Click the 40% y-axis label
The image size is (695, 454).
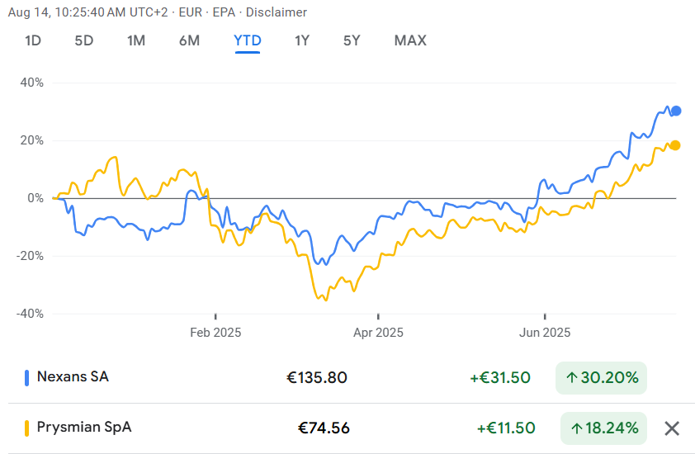pyautogui.click(x=32, y=83)
